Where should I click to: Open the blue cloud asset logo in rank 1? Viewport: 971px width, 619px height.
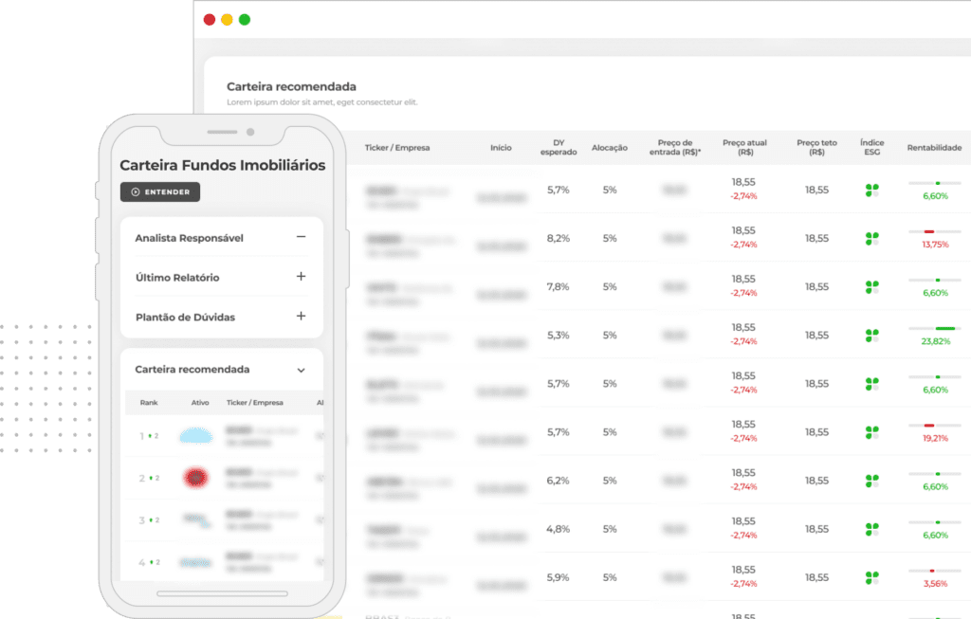tap(196, 436)
